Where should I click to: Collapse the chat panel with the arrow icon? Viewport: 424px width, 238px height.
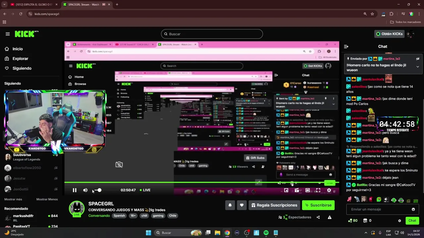[x=346, y=47]
